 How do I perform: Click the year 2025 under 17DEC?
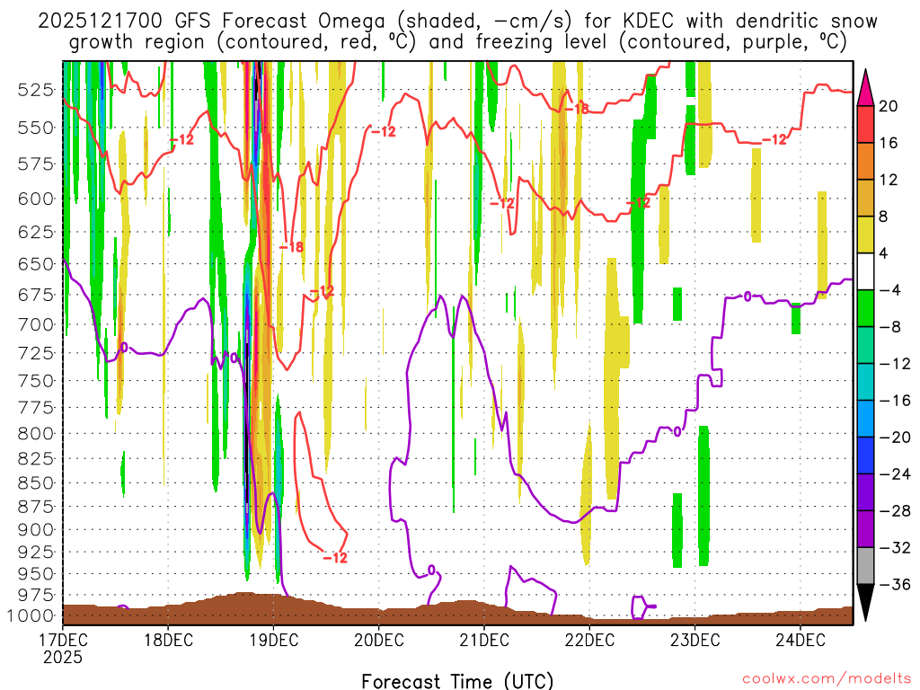[x=63, y=657]
